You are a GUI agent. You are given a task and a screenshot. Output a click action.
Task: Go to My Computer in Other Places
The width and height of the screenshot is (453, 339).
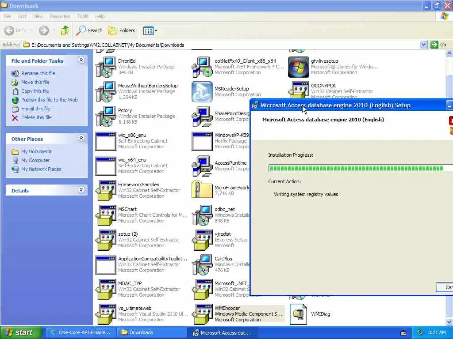[35, 160]
